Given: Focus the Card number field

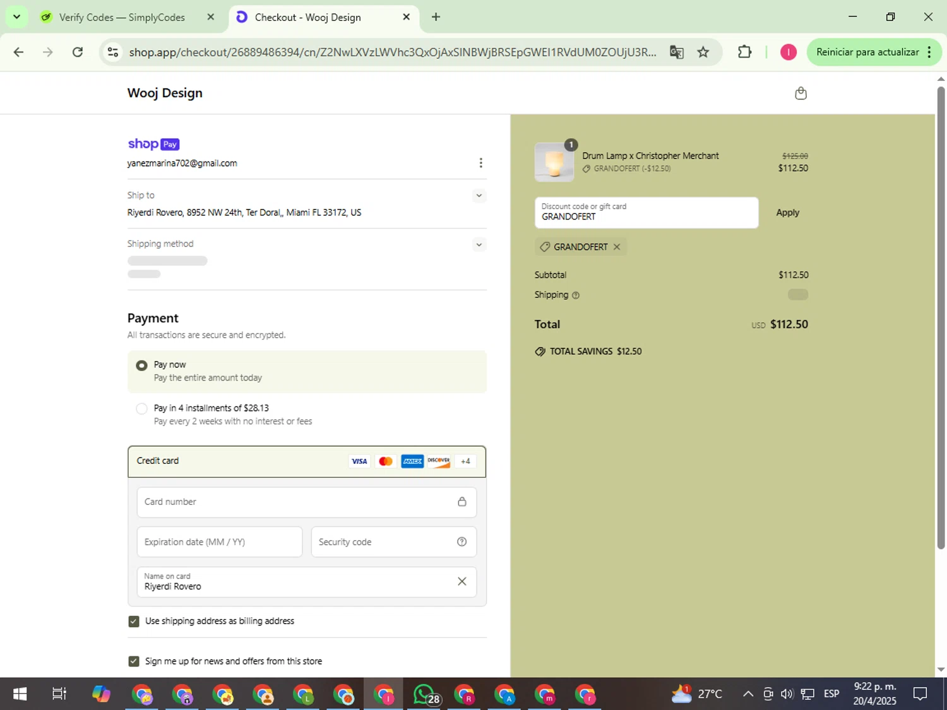Looking at the screenshot, I should (x=307, y=502).
